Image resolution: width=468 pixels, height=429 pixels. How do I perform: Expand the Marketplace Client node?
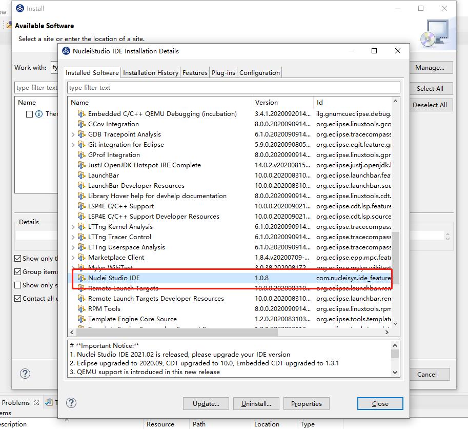(73, 258)
